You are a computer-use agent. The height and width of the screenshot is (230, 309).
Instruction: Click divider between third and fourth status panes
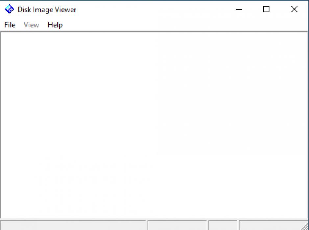(x=238, y=225)
